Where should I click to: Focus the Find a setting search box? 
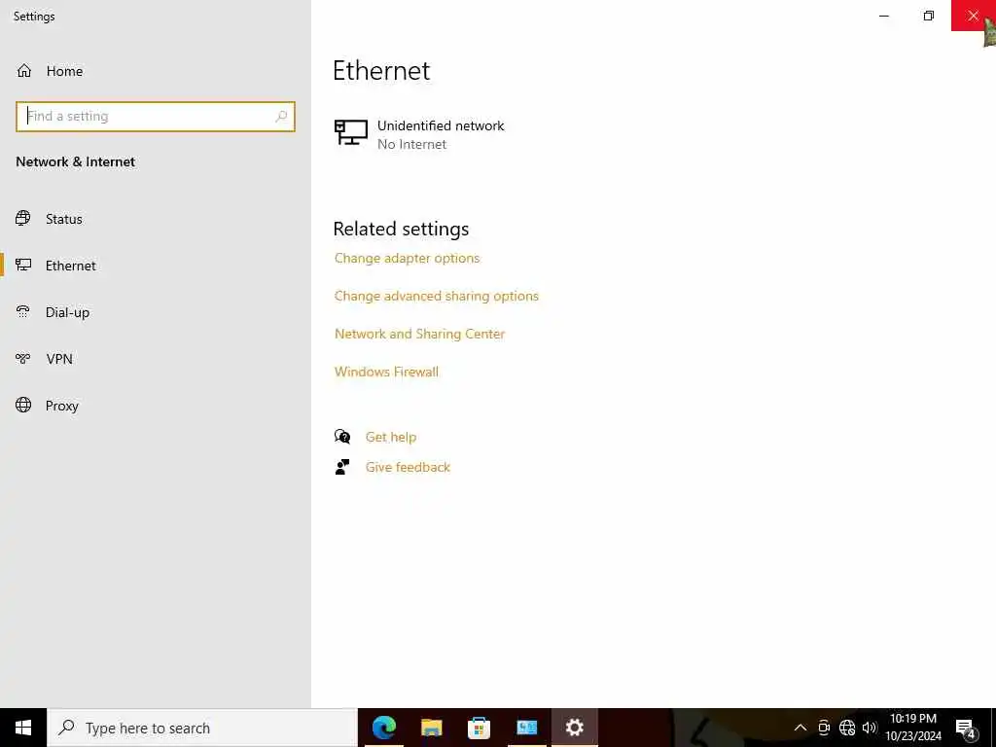point(156,117)
